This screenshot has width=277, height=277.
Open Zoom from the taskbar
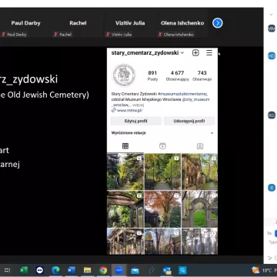(x=119, y=270)
